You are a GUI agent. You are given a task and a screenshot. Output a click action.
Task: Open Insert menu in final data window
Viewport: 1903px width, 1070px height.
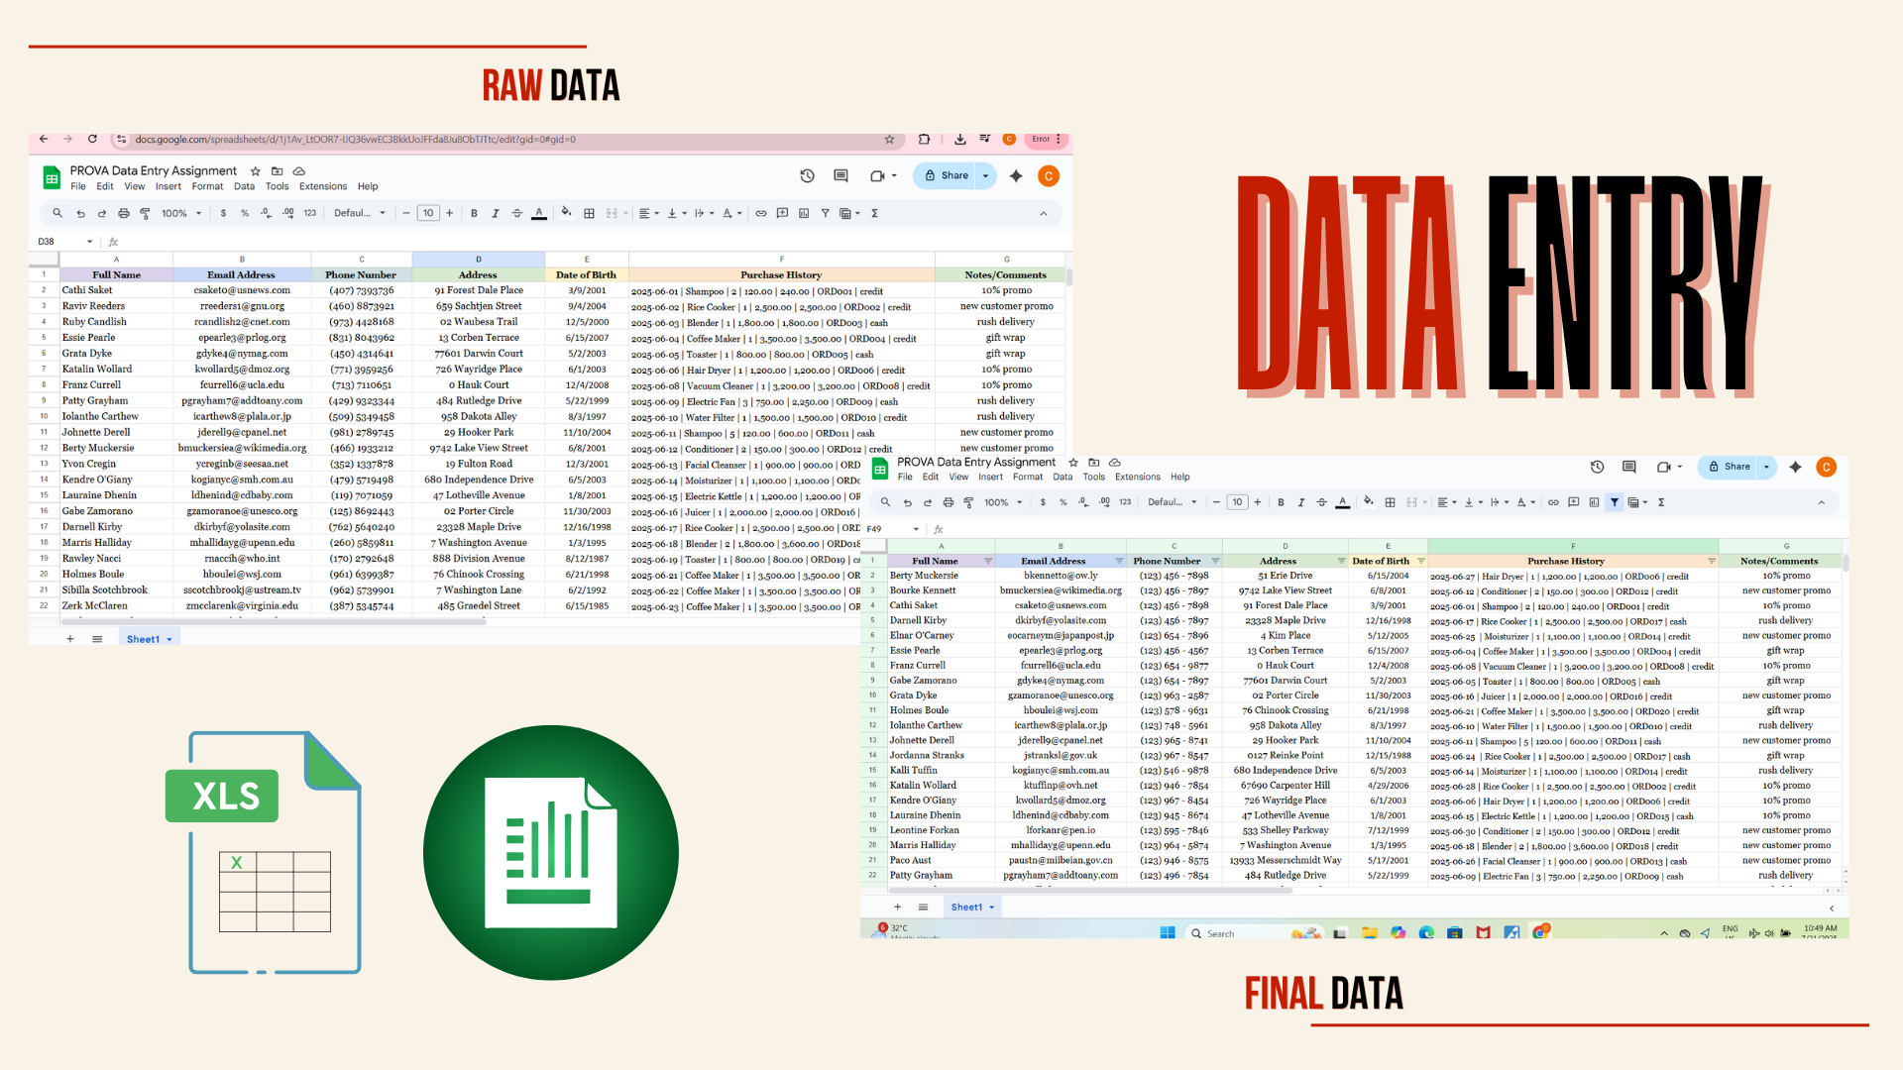[990, 477]
